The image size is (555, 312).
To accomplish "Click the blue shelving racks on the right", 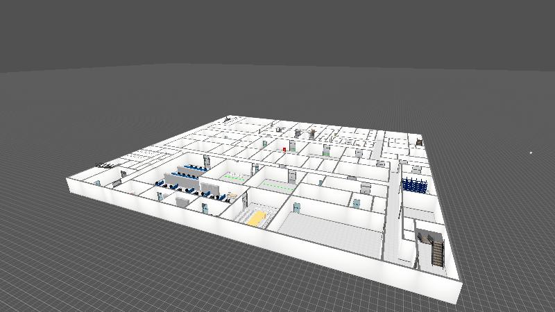I will point(414,185).
